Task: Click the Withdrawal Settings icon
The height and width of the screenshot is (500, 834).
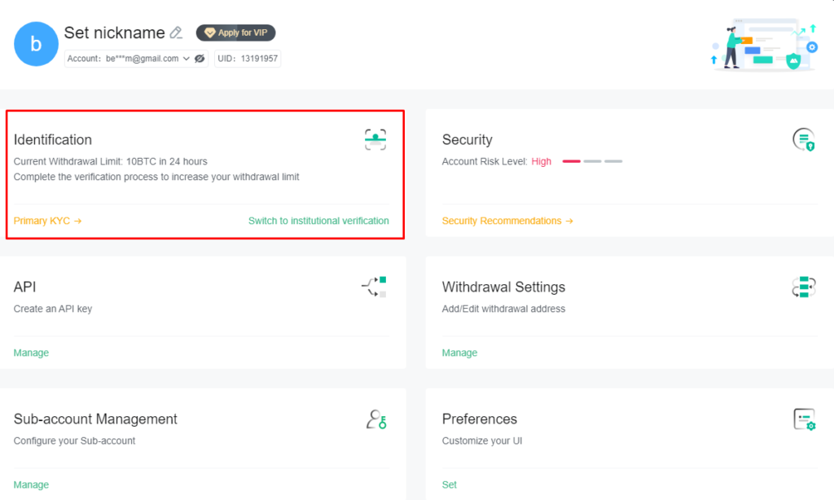Action: [x=805, y=287]
